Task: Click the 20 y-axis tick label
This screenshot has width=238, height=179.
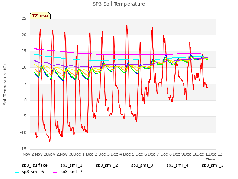Action: [x=24, y=35]
